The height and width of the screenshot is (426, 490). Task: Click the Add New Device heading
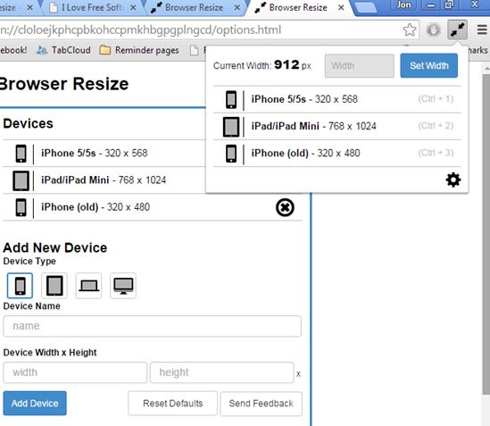tap(55, 247)
